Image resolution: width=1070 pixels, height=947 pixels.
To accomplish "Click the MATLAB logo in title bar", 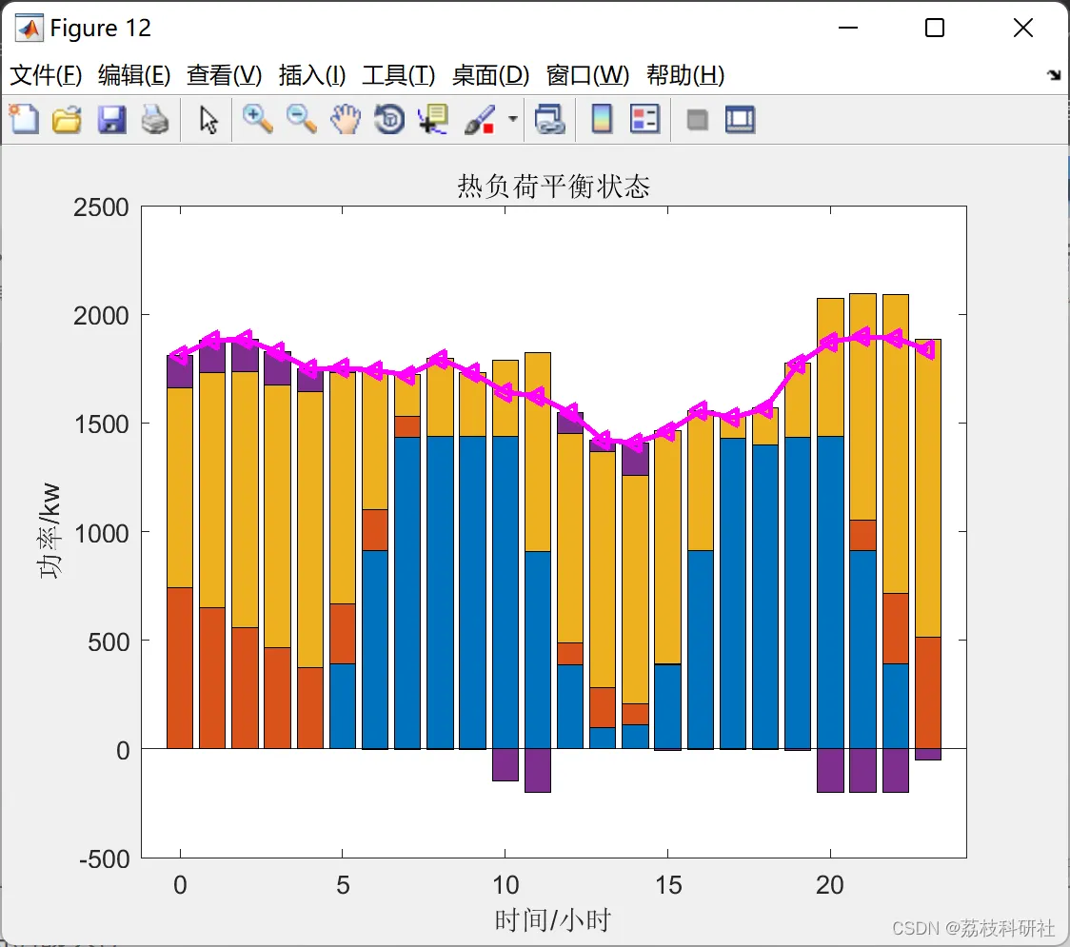I will click(x=30, y=28).
